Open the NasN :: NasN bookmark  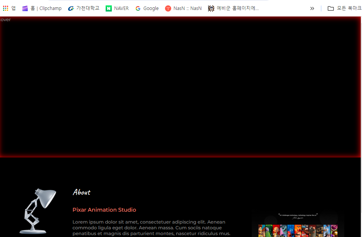click(183, 8)
